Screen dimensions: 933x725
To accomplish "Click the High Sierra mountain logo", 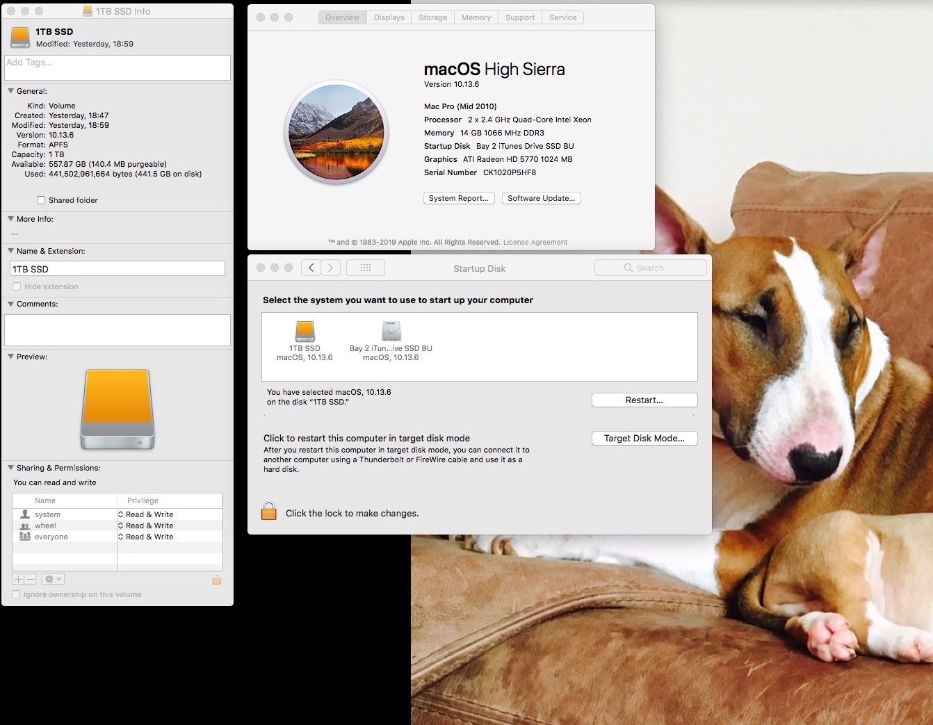I will (x=336, y=132).
